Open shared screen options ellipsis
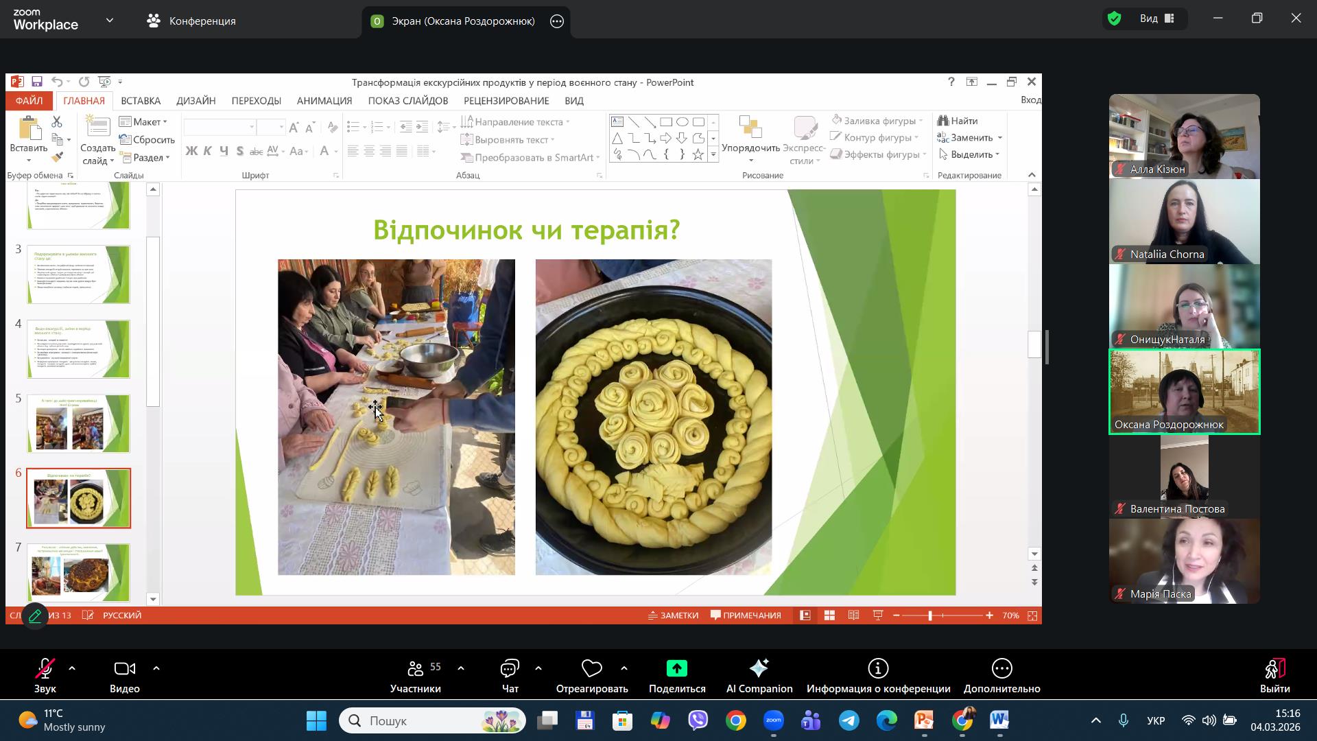 pos(557,21)
